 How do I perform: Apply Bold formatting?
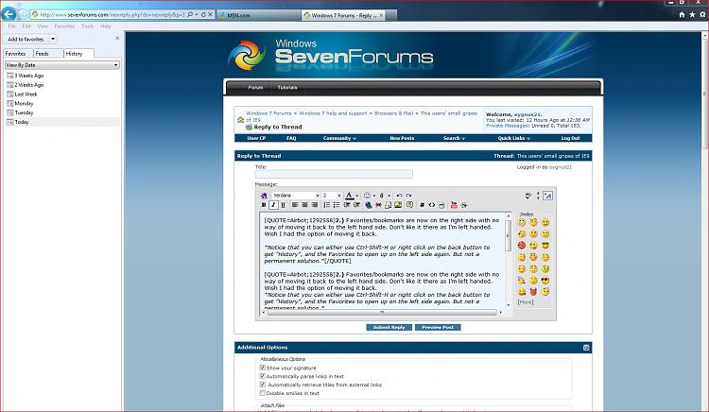(264, 205)
